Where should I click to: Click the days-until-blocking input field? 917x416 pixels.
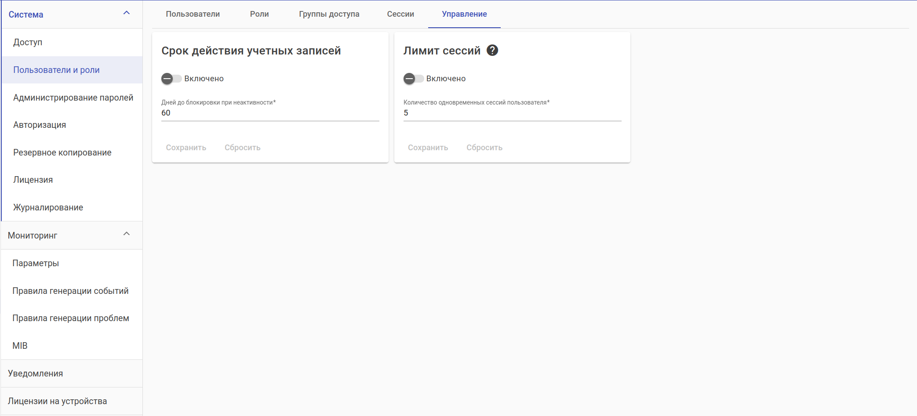coord(270,113)
